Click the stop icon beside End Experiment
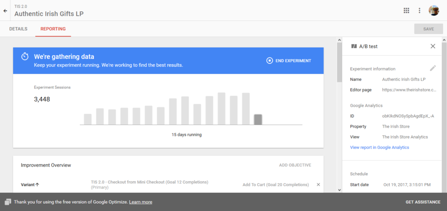This screenshot has width=447, height=211. [269, 61]
